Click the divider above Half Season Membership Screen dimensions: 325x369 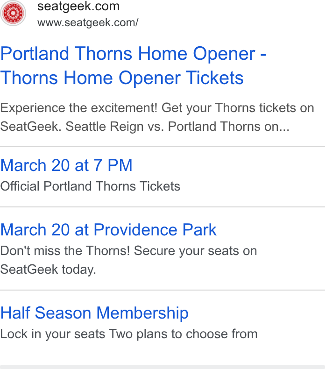point(162,290)
